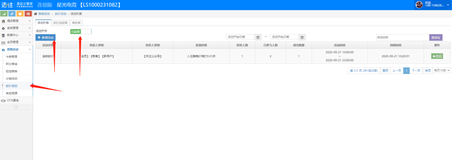Image resolution: width=452 pixels, height=160 pixels.
Task: Click the red gears shortcut icon
Action: coord(28,14)
